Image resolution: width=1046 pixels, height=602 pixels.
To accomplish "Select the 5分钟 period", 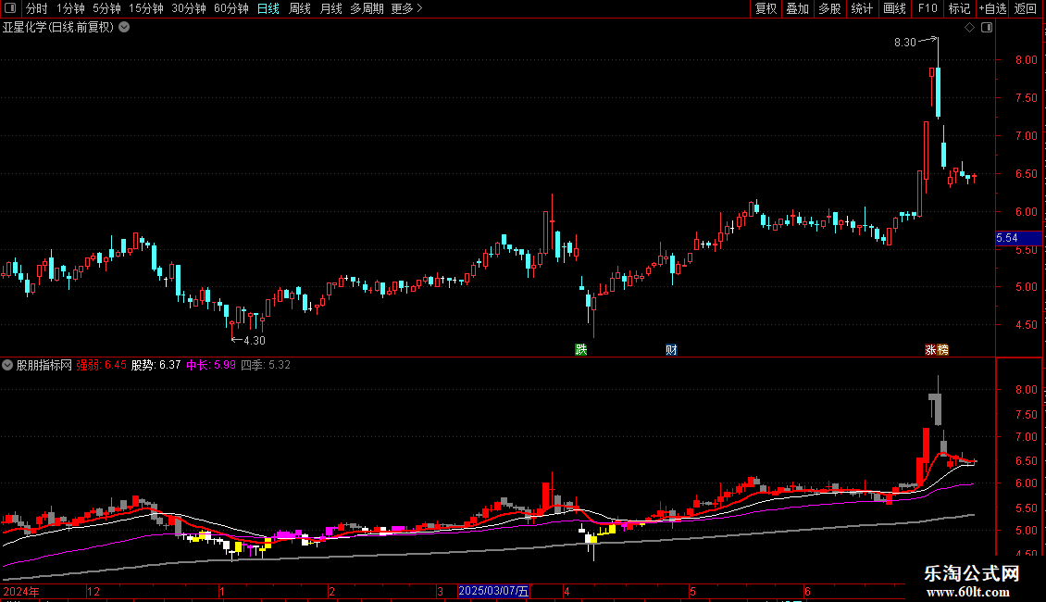I will click(106, 8).
